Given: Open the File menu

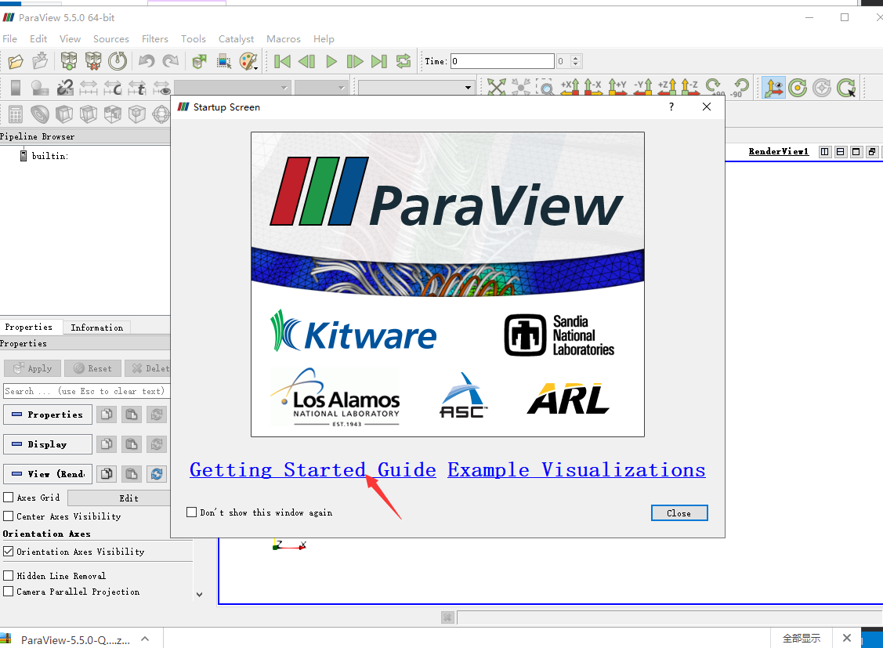Looking at the screenshot, I should pyautogui.click(x=9, y=39).
